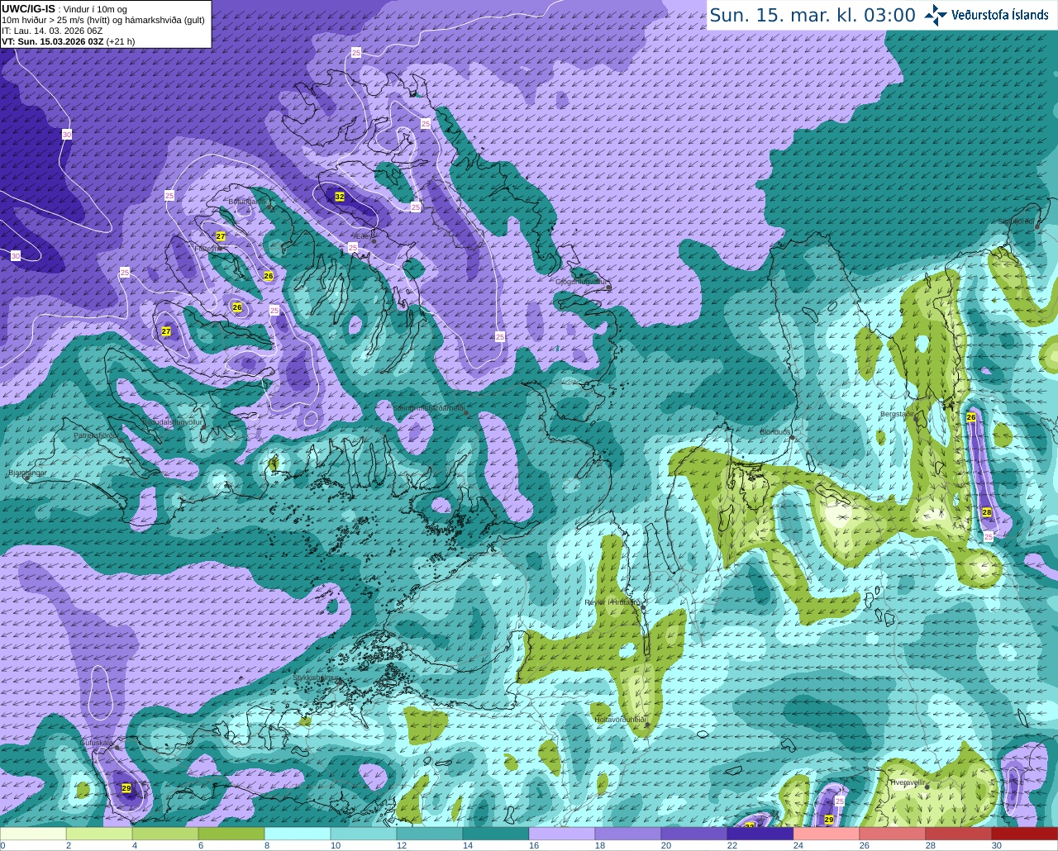Click the Blönduós station label
The image size is (1058, 851).
(x=776, y=432)
